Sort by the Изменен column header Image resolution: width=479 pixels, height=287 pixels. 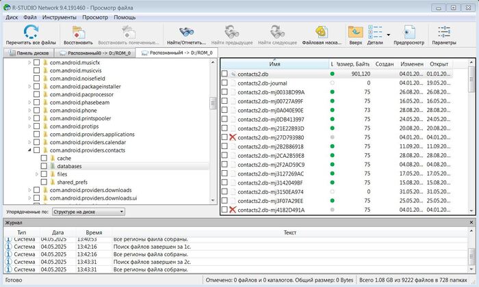(x=412, y=64)
